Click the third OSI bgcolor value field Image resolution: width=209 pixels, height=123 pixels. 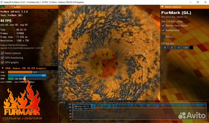[179, 48]
